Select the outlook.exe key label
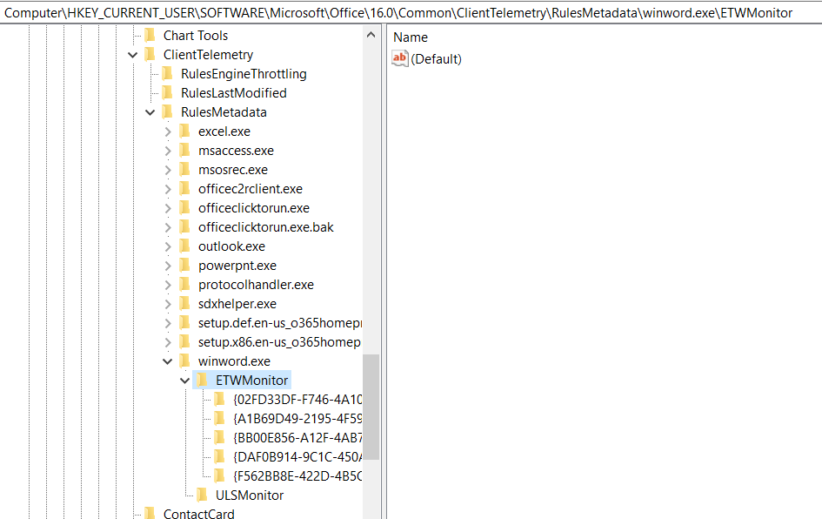822x519 pixels. 231,246
